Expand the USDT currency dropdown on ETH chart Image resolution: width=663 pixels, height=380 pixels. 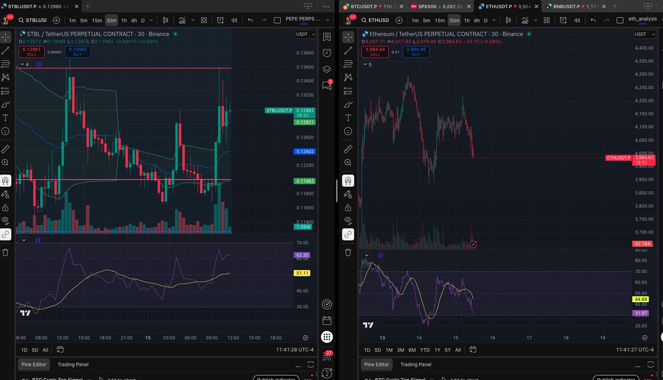coord(644,34)
